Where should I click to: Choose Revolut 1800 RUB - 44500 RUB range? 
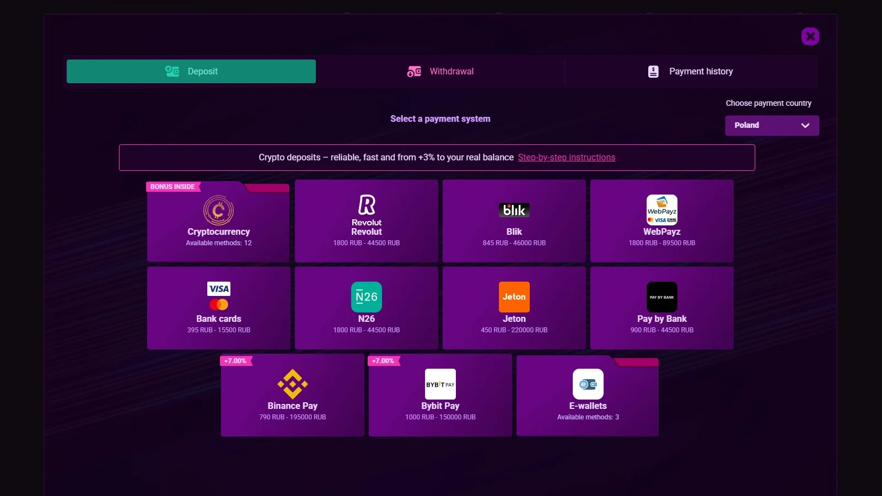click(x=367, y=243)
